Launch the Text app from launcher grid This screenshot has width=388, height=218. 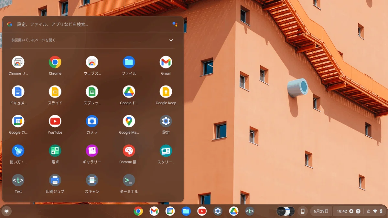click(x=18, y=180)
